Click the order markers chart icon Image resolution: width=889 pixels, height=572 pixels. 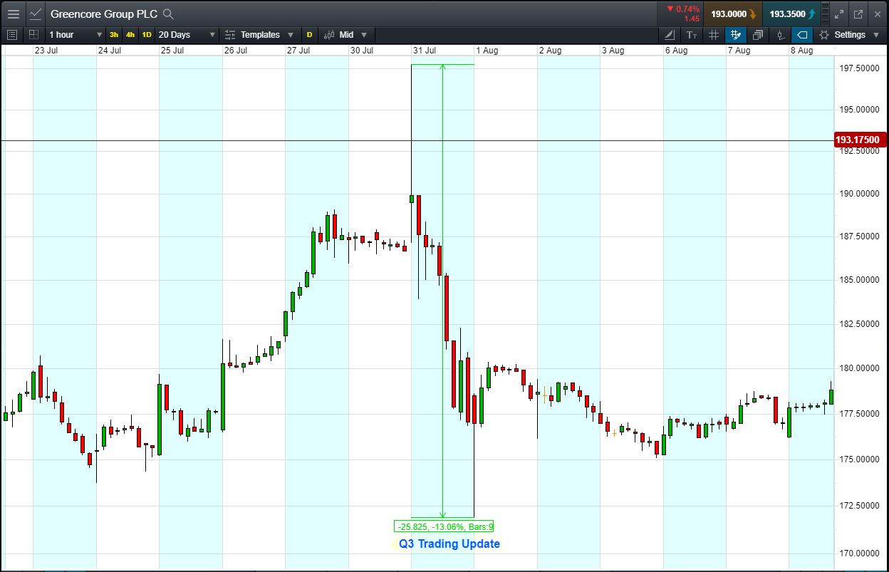(780, 34)
